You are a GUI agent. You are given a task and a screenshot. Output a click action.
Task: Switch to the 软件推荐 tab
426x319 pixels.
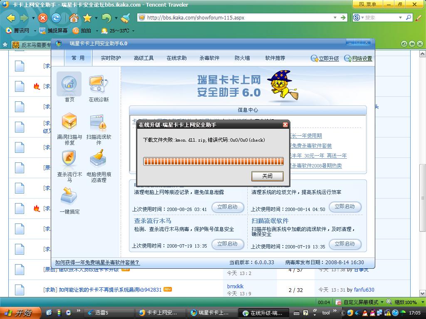pyautogui.click(x=275, y=58)
